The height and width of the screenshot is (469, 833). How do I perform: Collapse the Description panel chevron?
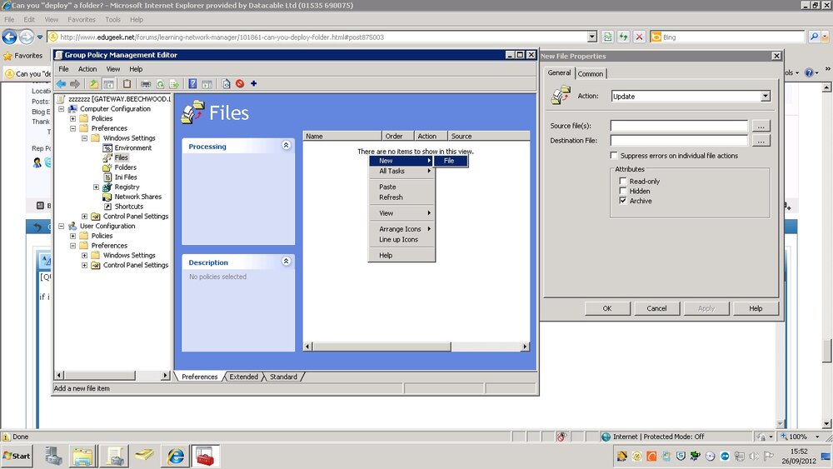(286, 261)
